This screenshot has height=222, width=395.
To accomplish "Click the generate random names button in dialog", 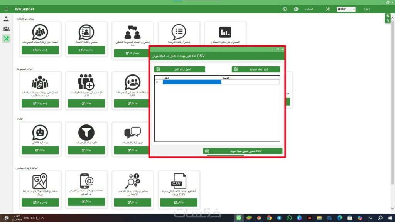I will (x=256, y=69).
